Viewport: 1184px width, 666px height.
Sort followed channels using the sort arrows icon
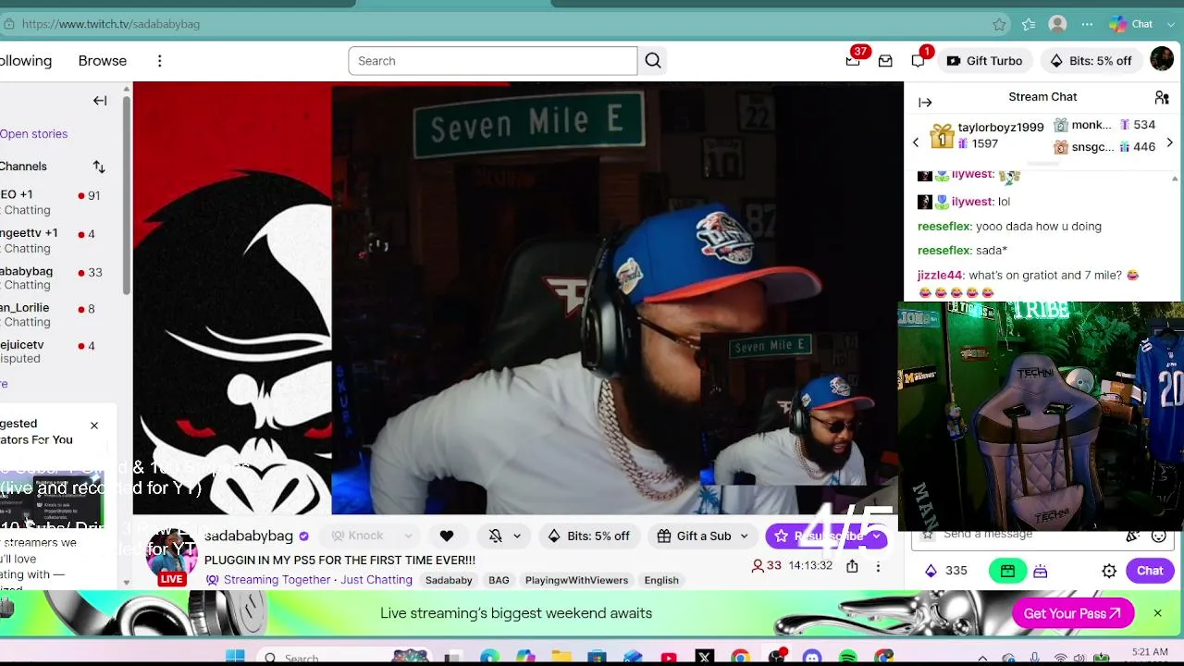(x=99, y=166)
